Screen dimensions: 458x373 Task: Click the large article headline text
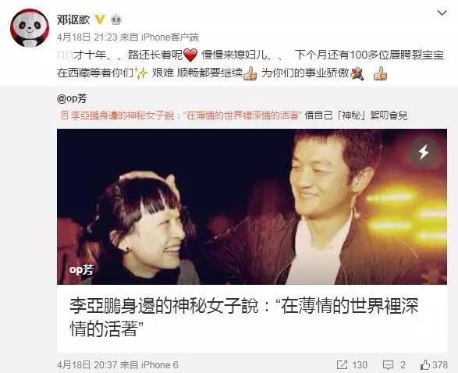point(244,318)
